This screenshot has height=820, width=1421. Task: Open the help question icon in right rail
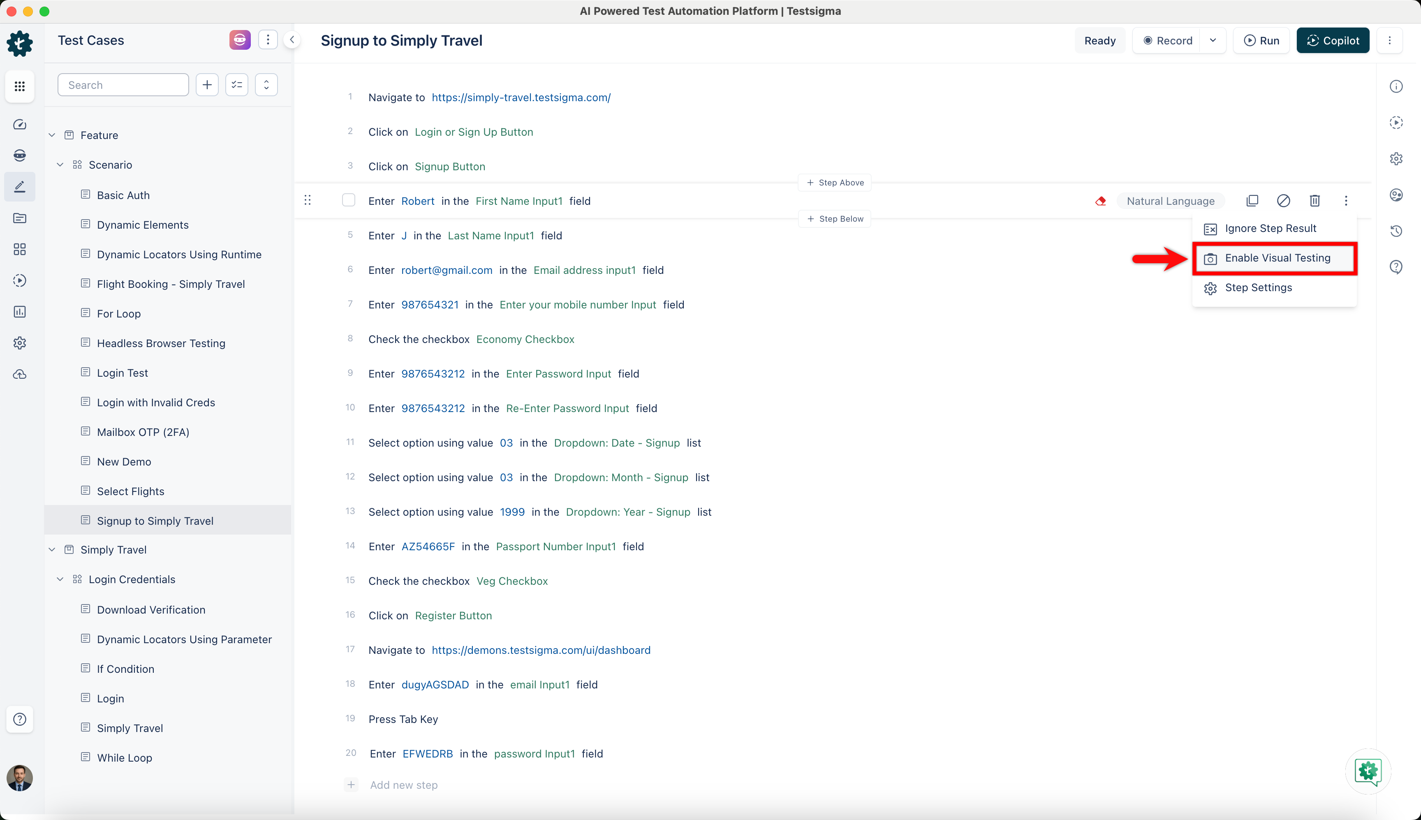(x=1396, y=267)
